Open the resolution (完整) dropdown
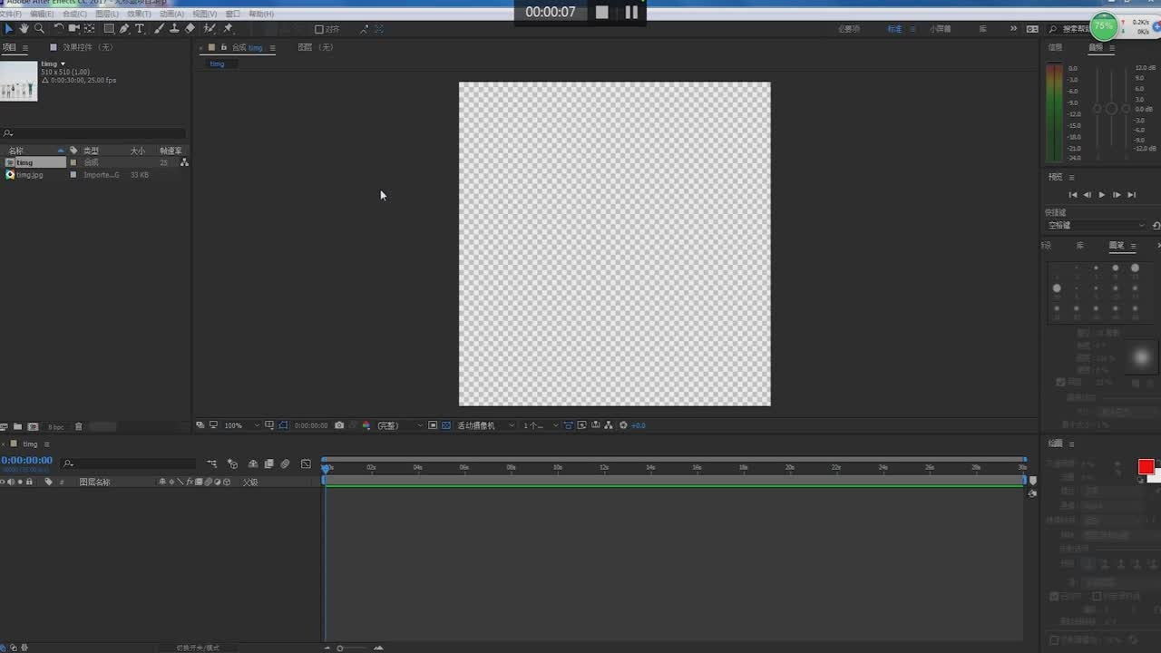Screen dimensions: 1161x653 [400, 425]
